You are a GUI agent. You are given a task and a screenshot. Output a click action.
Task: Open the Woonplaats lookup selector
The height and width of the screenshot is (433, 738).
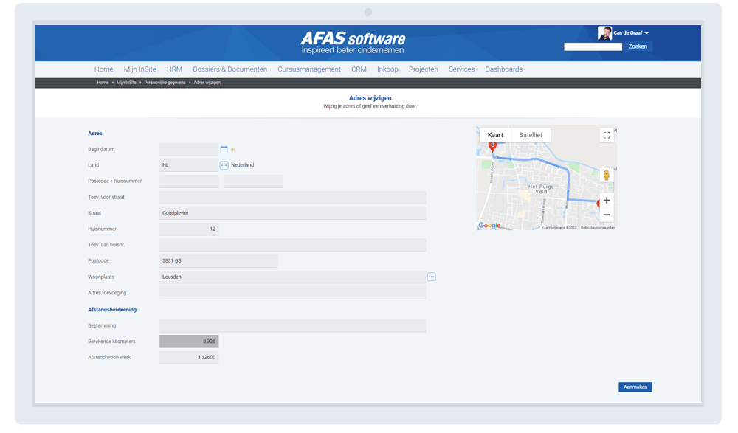click(x=431, y=277)
